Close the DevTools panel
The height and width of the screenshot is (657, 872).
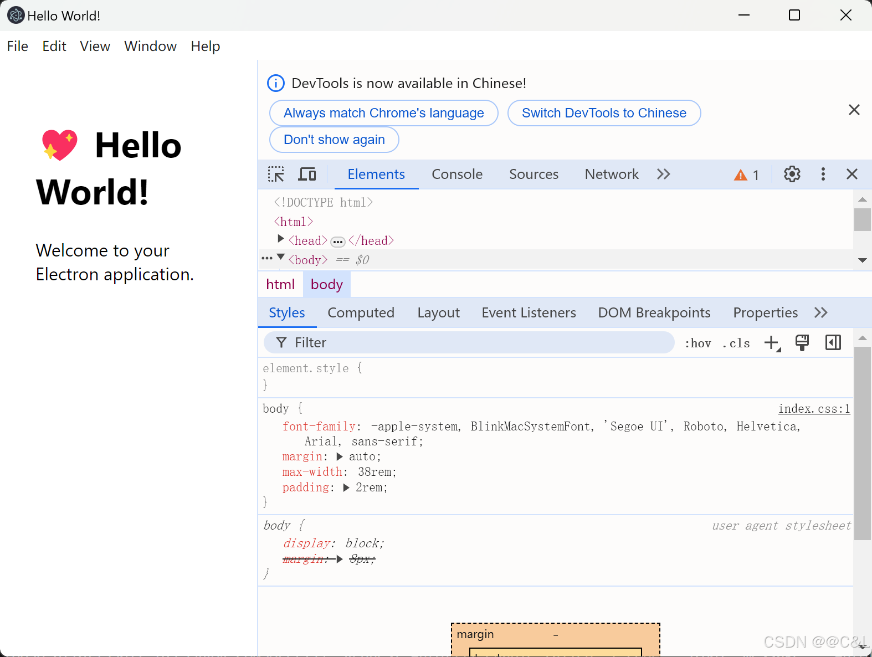tap(852, 174)
